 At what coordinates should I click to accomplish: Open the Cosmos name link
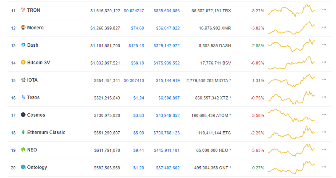[x=36, y=115]
